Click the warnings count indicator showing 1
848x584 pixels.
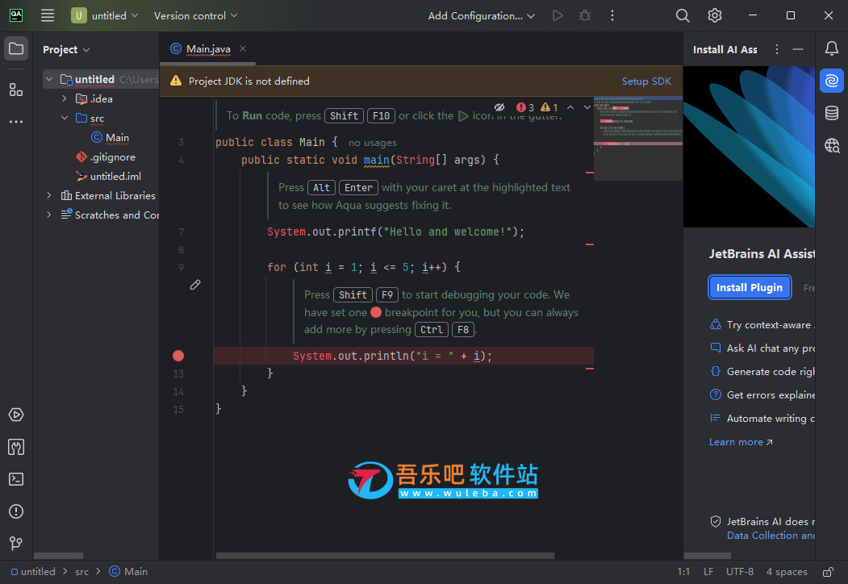pyautogui.click(x=549, y=107)
